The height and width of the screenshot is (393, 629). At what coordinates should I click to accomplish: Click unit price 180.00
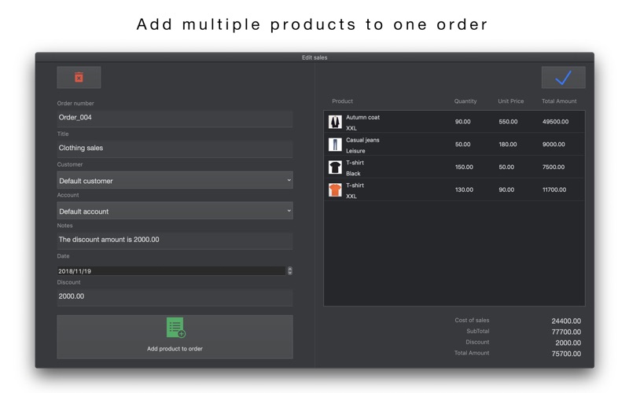507,145
